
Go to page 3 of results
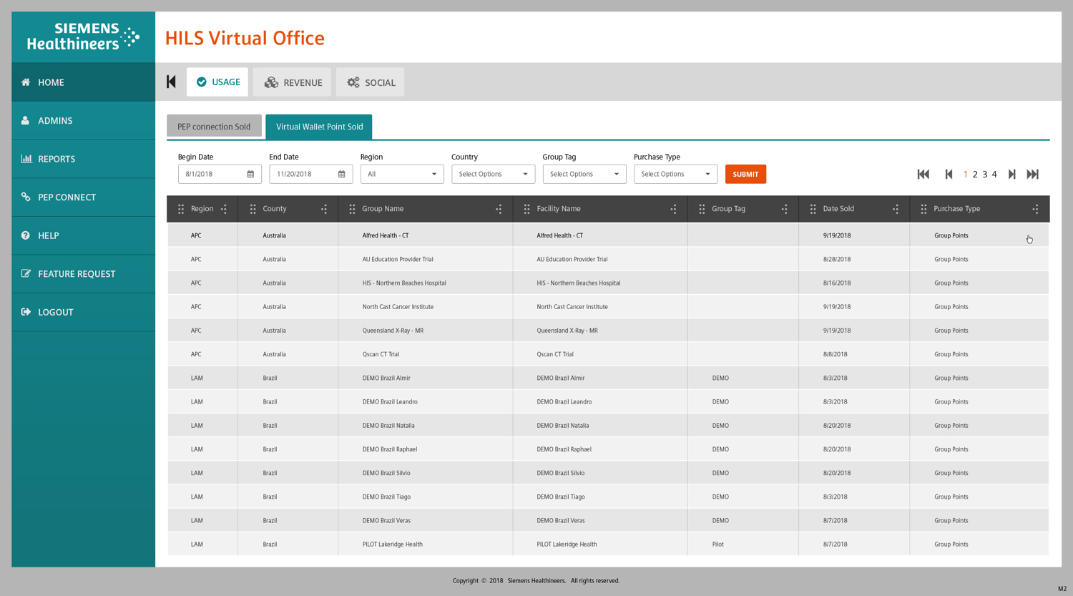tap(985, 175)
